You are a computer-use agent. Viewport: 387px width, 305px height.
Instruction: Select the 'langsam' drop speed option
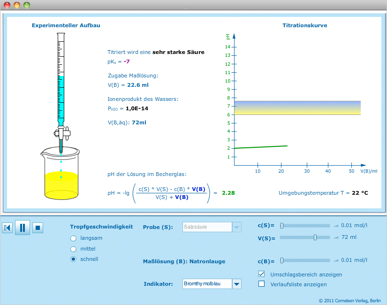pos(73,238)
